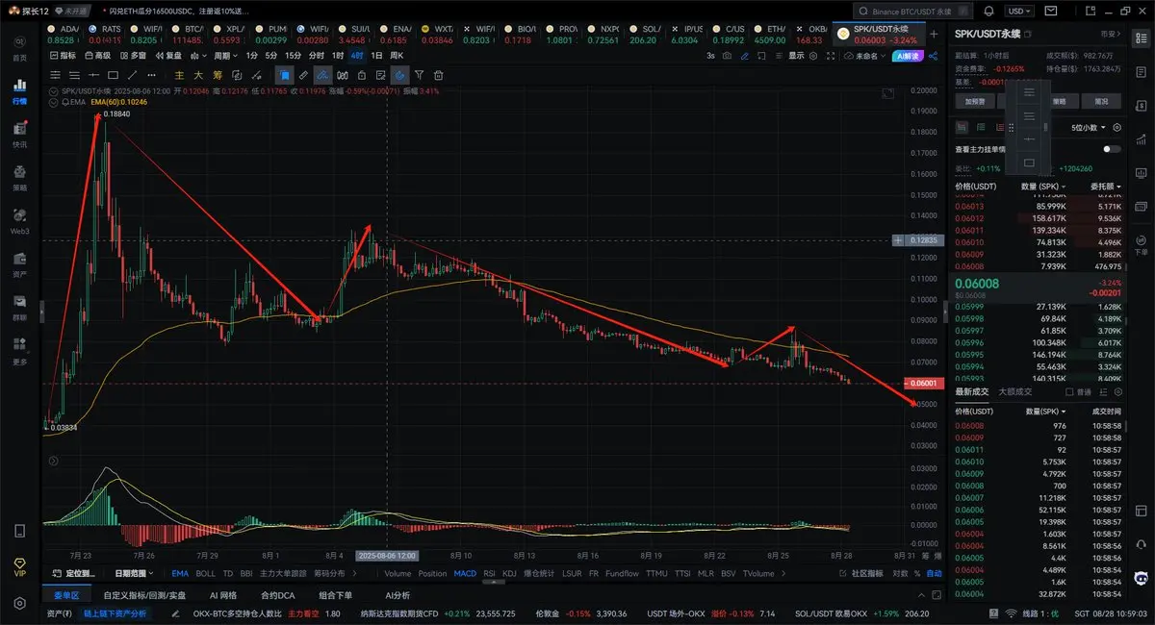Select the 15分 timeframe tab
The image size is (1155, 625).
[x=293, y=56]
